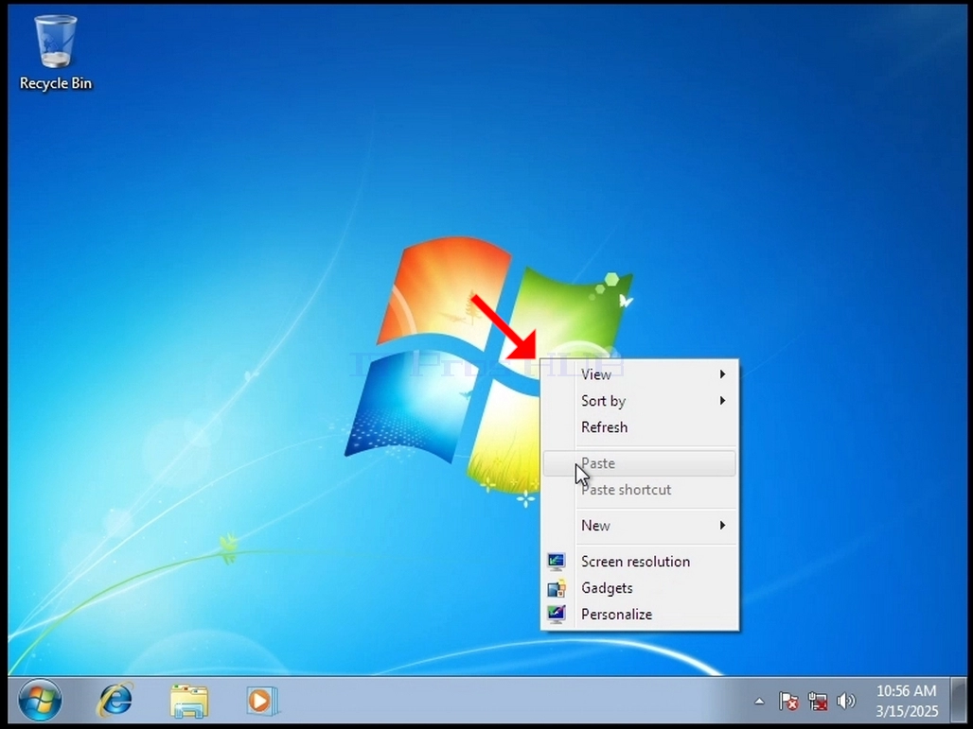Select the Recycle Bin desktop icon

[x=55, y=53]
